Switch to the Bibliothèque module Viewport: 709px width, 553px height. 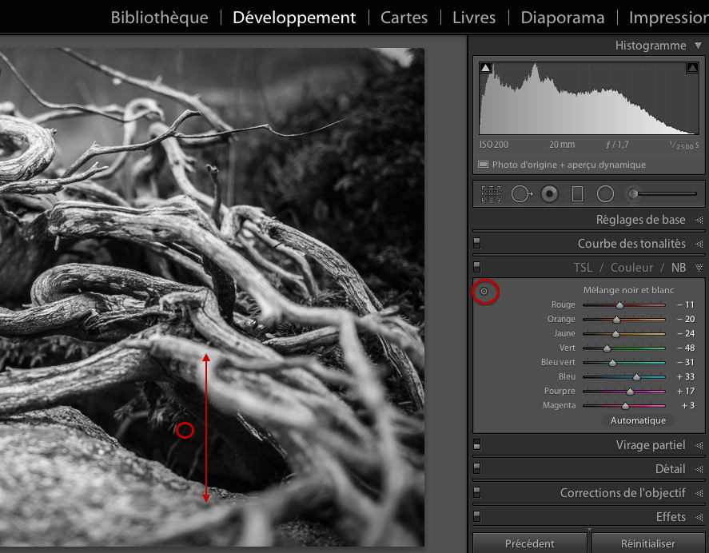click(159, 17)
